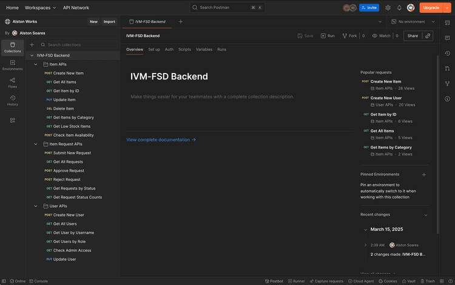Open View complete documentation link
The image size is (455, 285).
(x=161, y=140)
